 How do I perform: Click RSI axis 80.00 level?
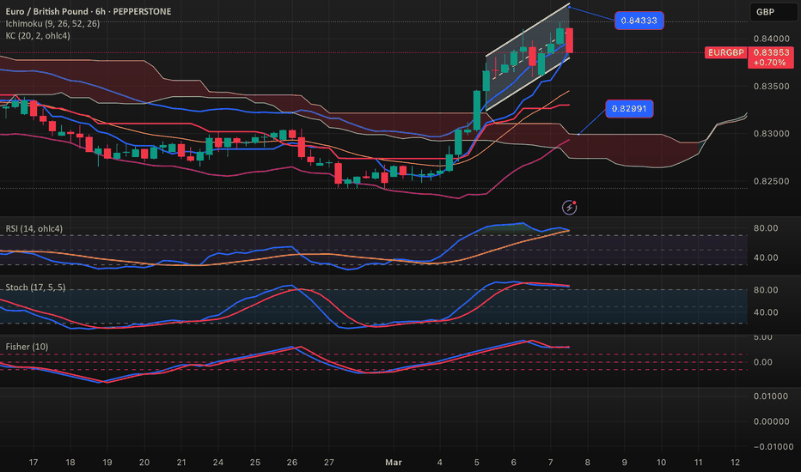766,228
